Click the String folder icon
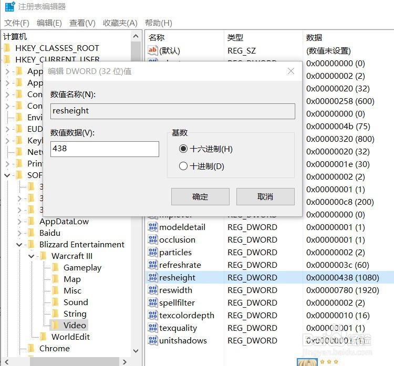This screenshot has height=366, width=394. (x=55, y=313)
